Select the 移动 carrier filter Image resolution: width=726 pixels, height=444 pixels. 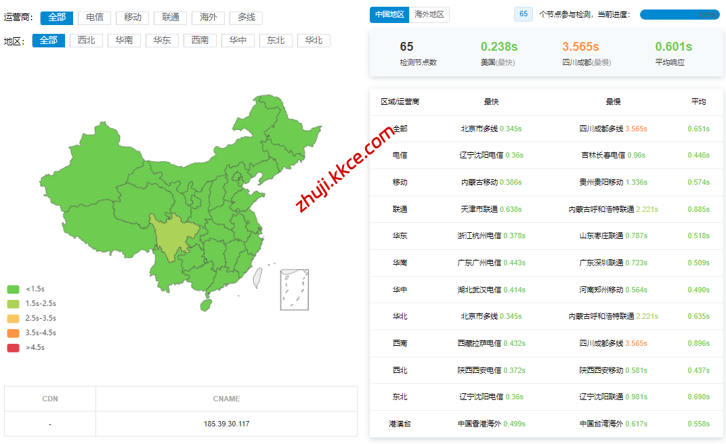(x=133, y=18)
